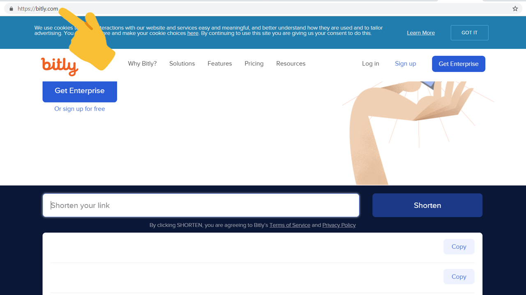526x295 pixels.
Task: Click Get Enterprise in the navigation bar
Action: [459, 64]
